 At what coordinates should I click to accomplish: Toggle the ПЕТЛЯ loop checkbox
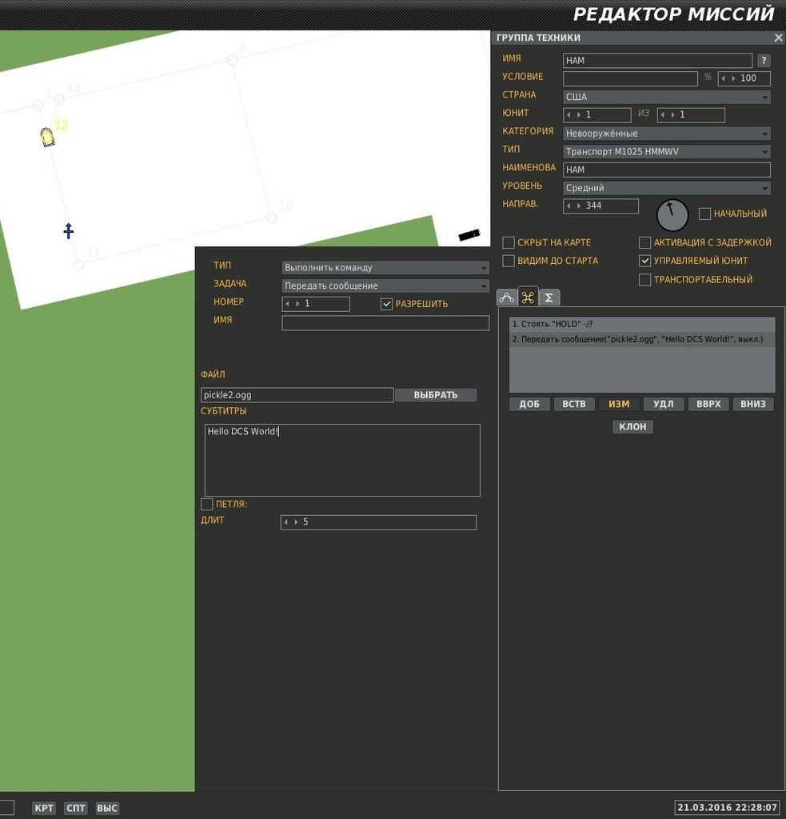(207, 505)
